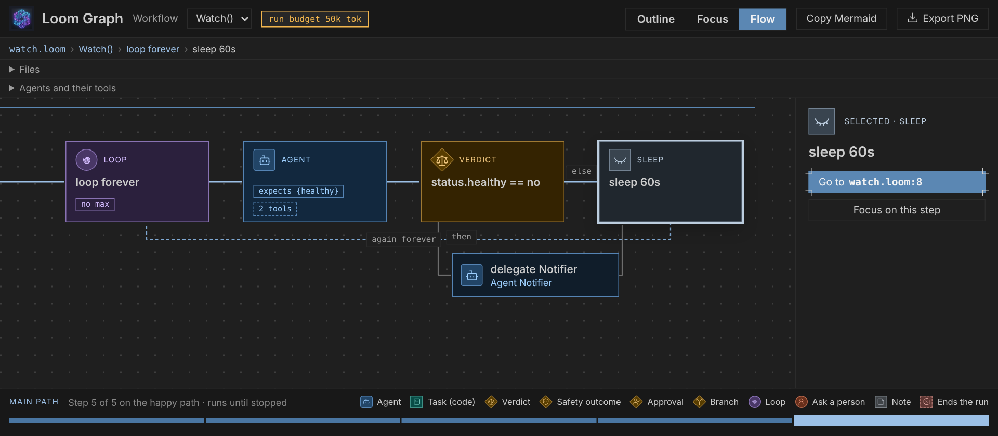Click the loop icon in the LOOP node
The height and width of the screenshot is (436, 998).
click(x=87, y=160)
